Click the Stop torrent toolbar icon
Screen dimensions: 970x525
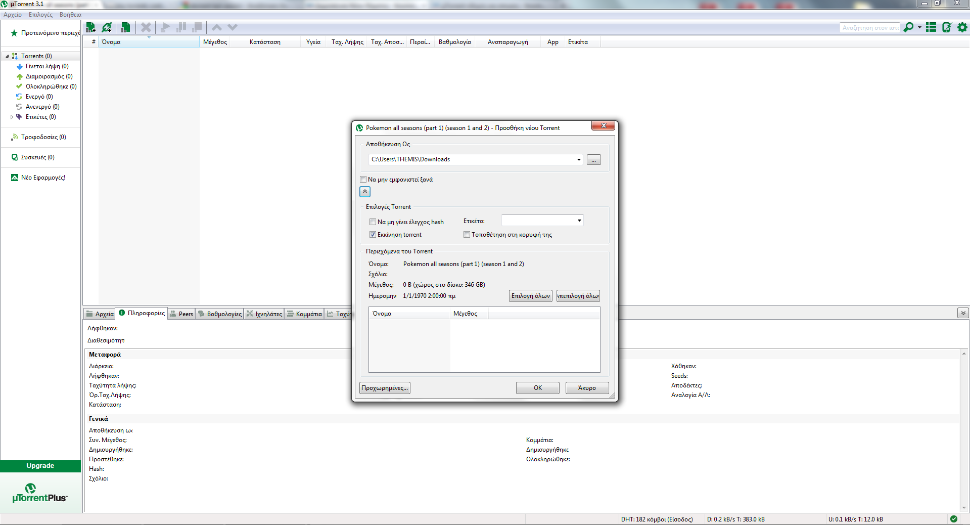click(197, 27)
